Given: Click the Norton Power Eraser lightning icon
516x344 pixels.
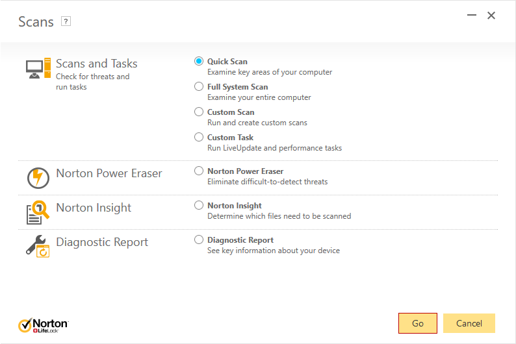Looking at the screenshot, I should point(38,177).
